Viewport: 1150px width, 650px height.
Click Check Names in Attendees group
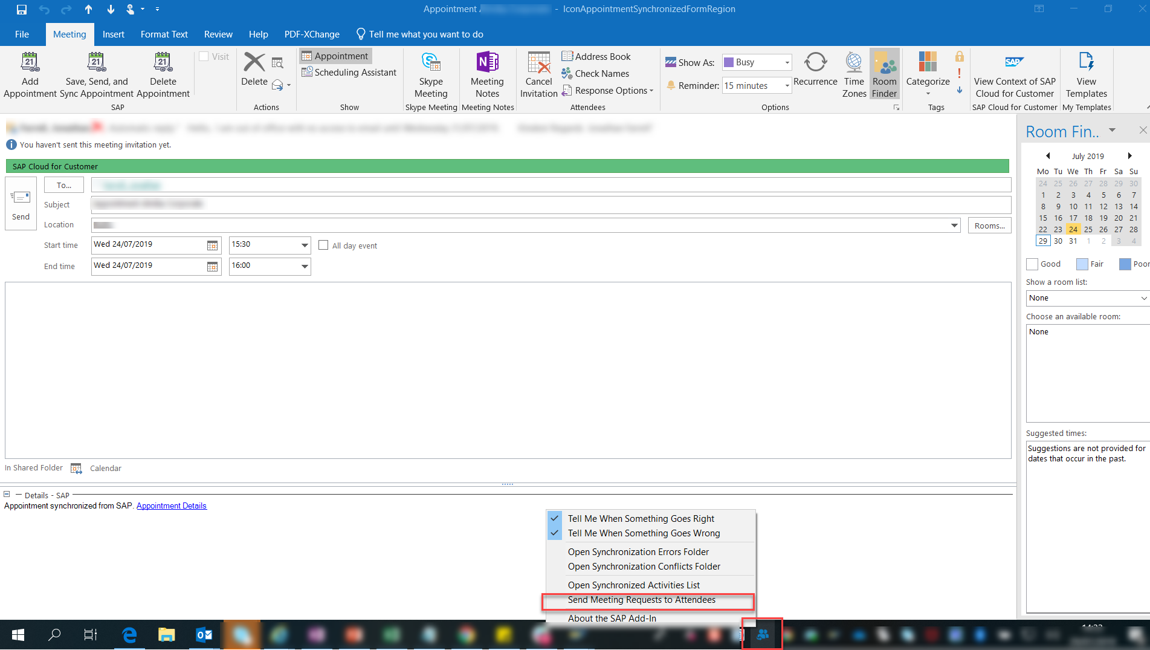pyautogui.click(x=595, y=73)
